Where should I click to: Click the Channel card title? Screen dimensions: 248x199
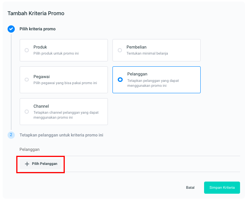41,106
